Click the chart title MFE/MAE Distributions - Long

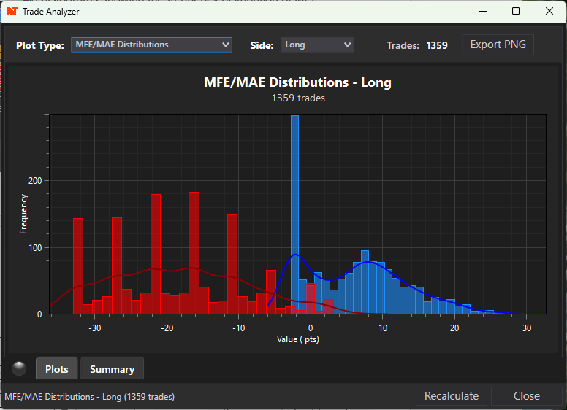pyautogui.click(x=297, y=82)
